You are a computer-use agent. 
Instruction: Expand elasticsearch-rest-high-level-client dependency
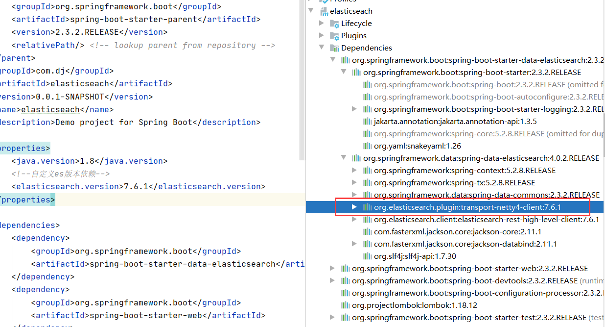354,219
